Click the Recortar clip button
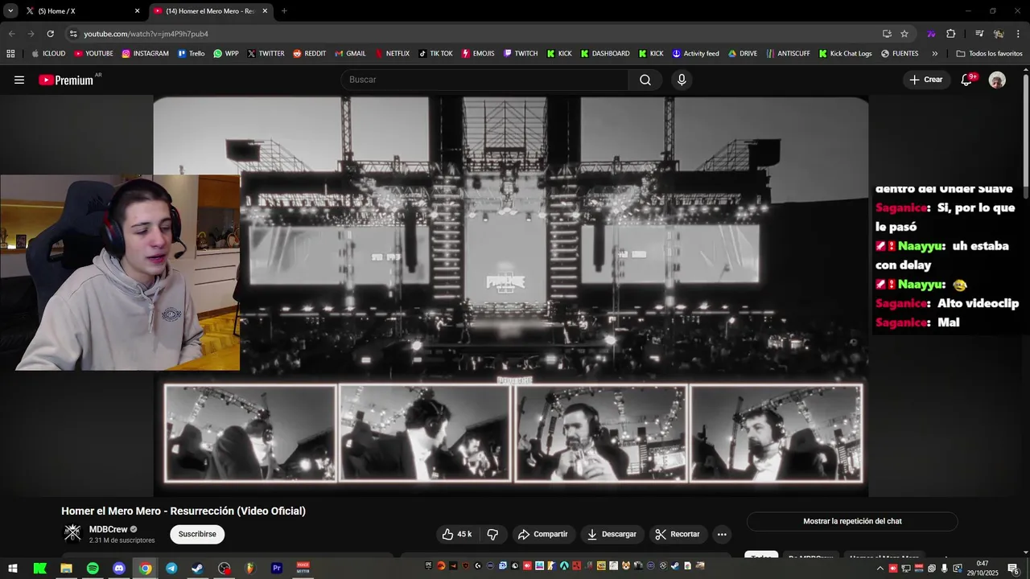Screen dimensions: 1030x579 pyautogui.click(x=678, y=534)
